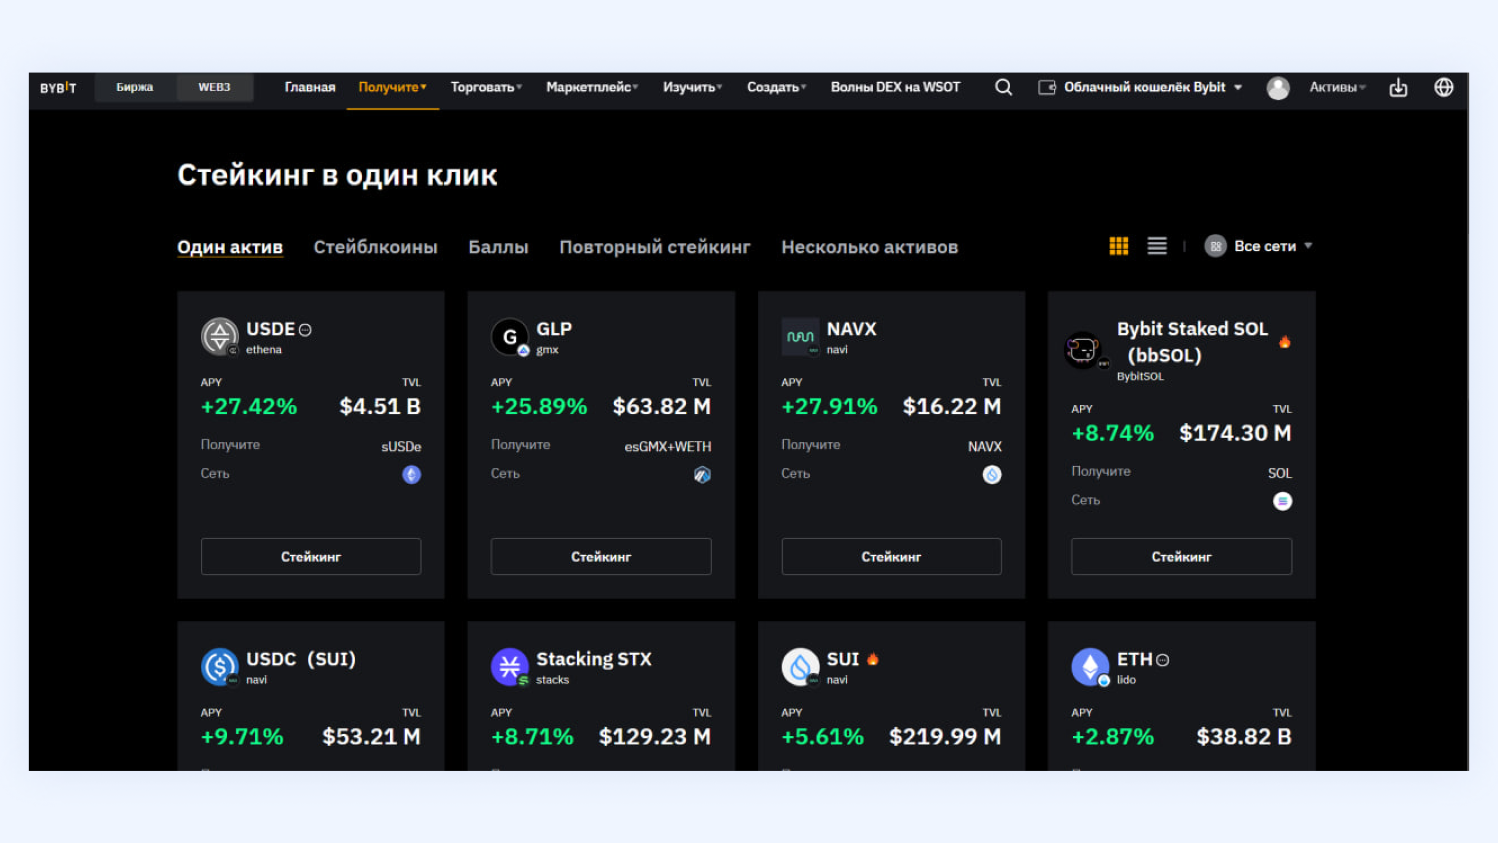Click the Ethereum network icon in USDE card
Viewport: 1498px width, 843px height.
411,475
